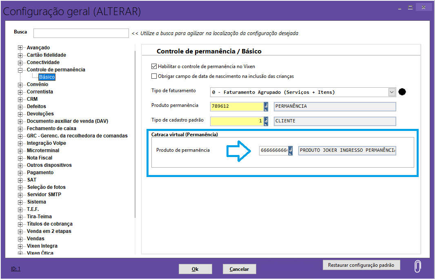Click the Busca search input field
This screenshot has height=279, width=435.
point(81,33)
